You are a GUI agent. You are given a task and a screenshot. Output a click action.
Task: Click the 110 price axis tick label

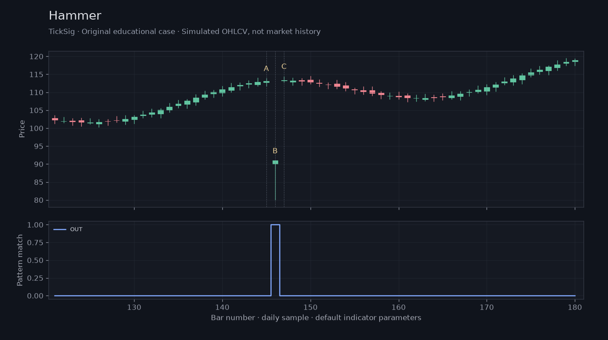(37, 92)
